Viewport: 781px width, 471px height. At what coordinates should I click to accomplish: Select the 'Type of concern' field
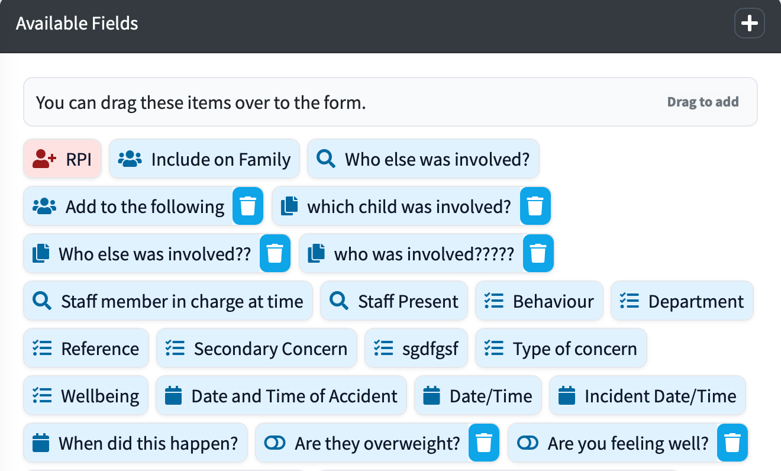[x=561, y=349]
